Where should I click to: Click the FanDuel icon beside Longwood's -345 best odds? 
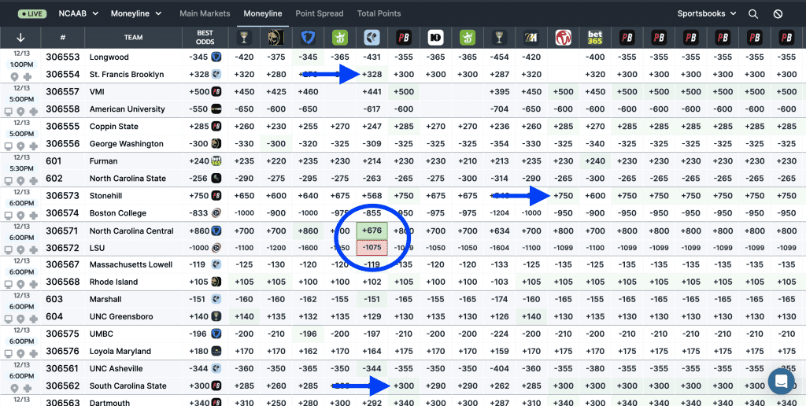216,57
